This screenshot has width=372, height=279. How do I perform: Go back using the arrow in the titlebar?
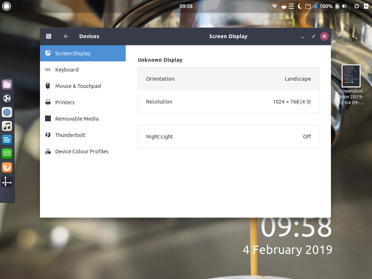[x=66, y=36]
